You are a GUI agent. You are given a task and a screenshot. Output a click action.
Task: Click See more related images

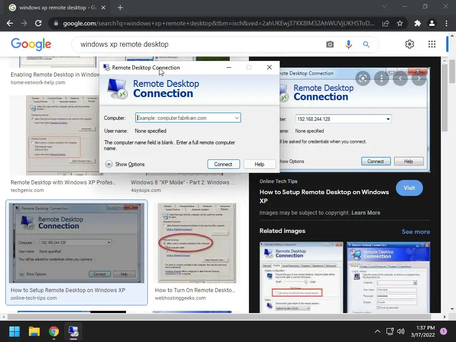415,232
